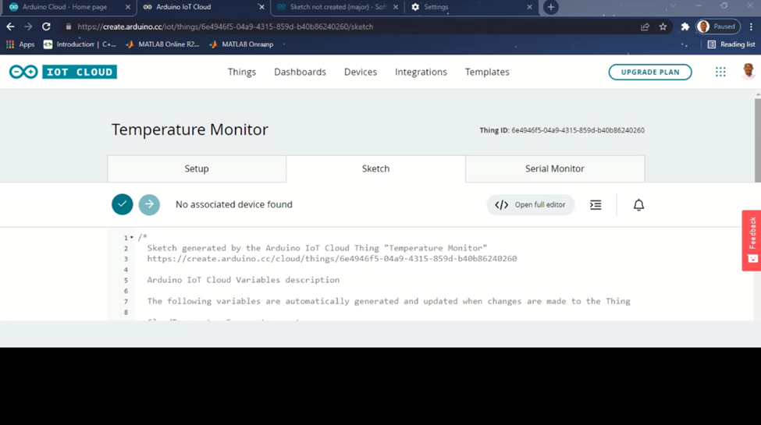
Task: Open the Arduino apps grid menu
Action: [720, 72]
